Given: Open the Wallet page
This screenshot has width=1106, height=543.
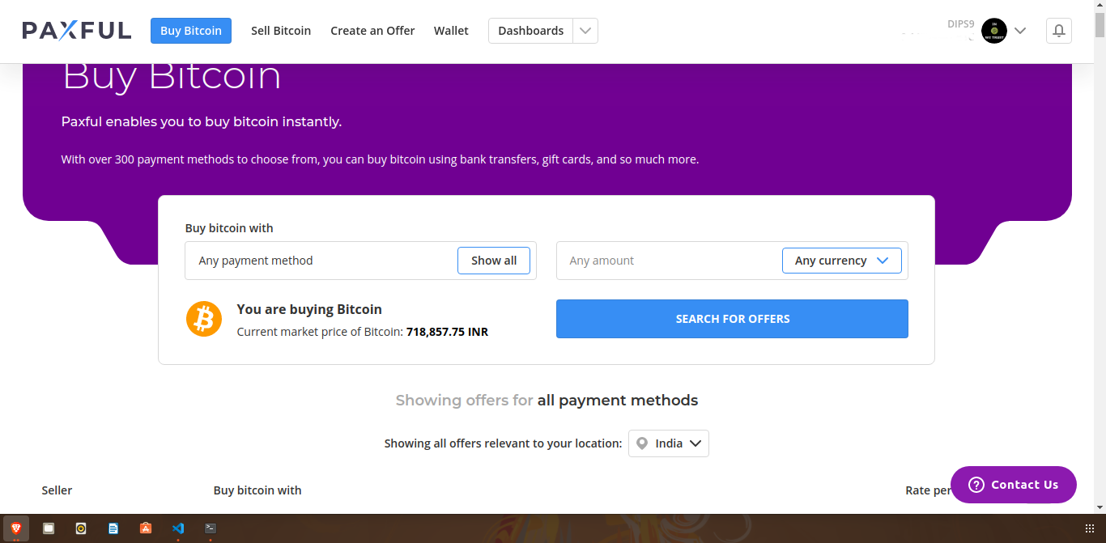Looking at the screenshot, I should 451,31.
